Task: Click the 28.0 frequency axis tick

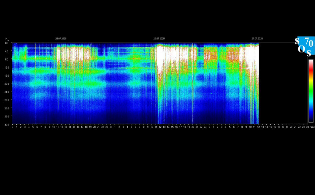Action: 6,100
